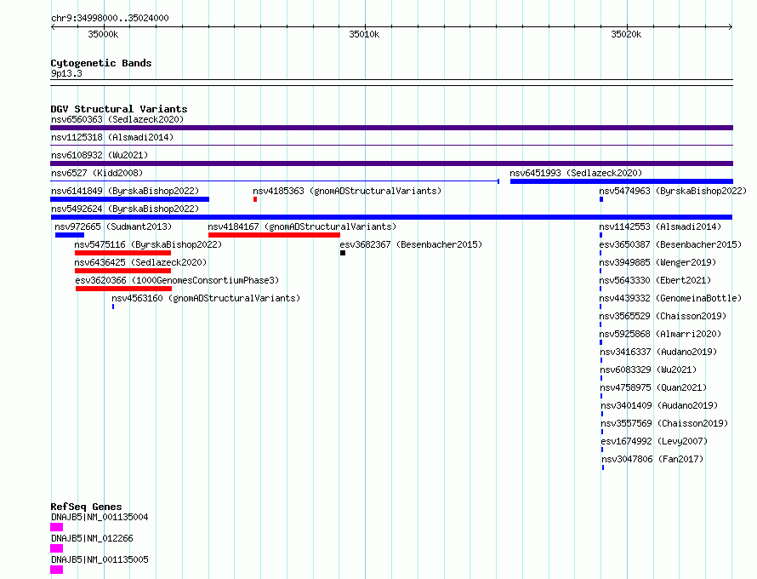Click the nsv6560363 (Sedlazeck2020) variant label
This screenshot has width=757, height=579.
117,119
